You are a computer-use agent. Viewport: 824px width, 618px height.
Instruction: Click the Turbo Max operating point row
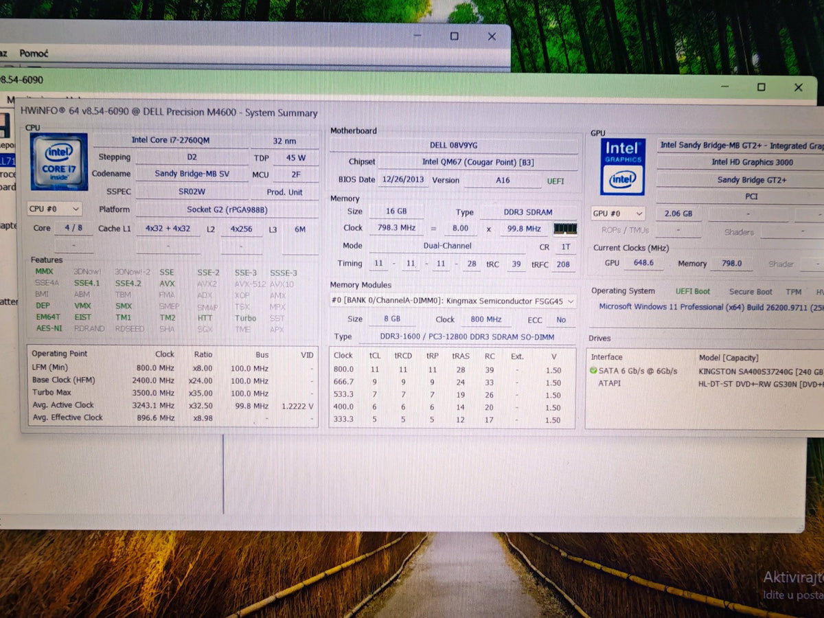click(x=172, y=393)
